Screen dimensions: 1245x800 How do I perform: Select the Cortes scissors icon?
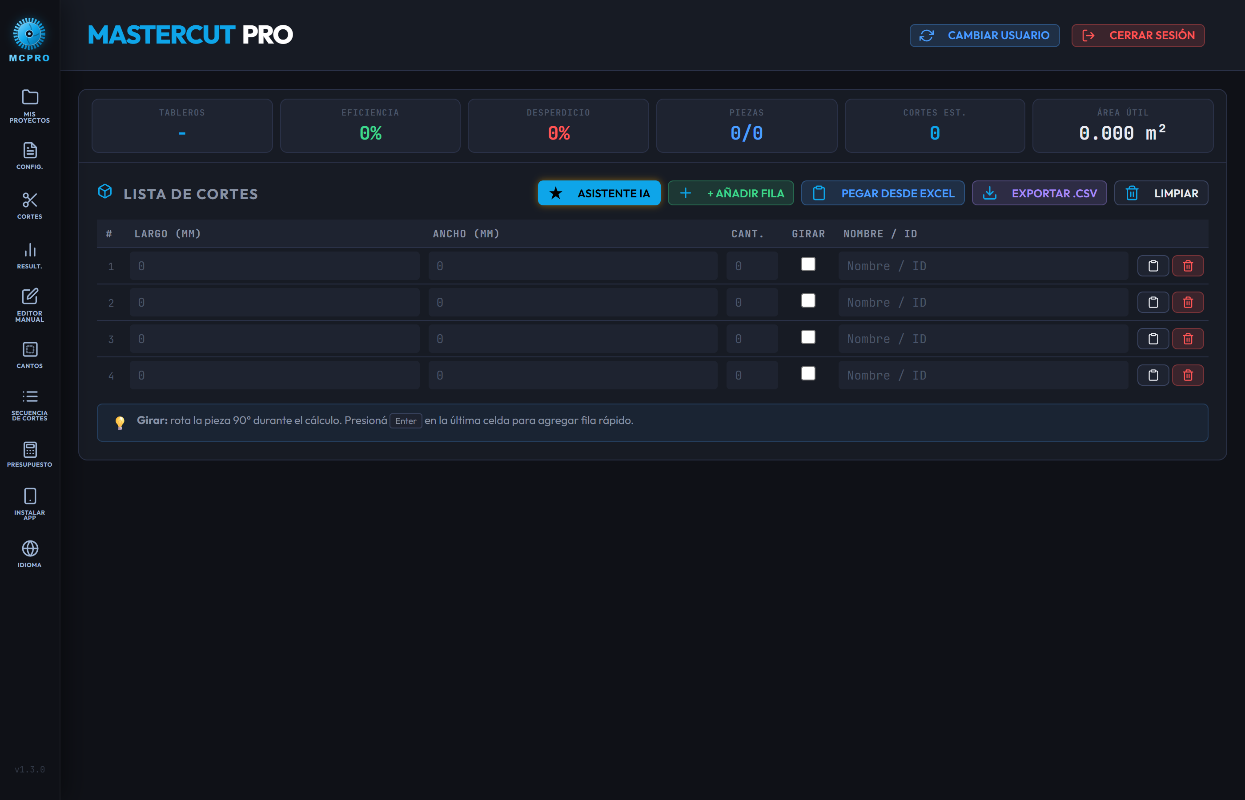[30, 200]
